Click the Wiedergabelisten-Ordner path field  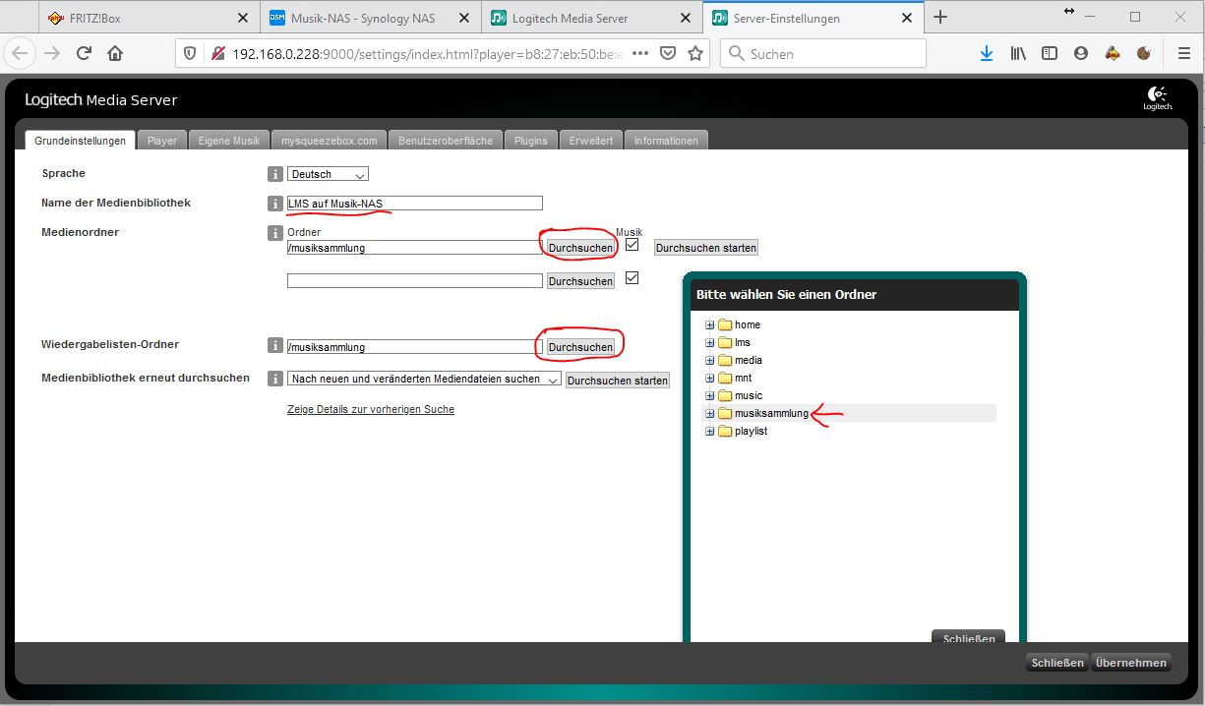(414, 347)
